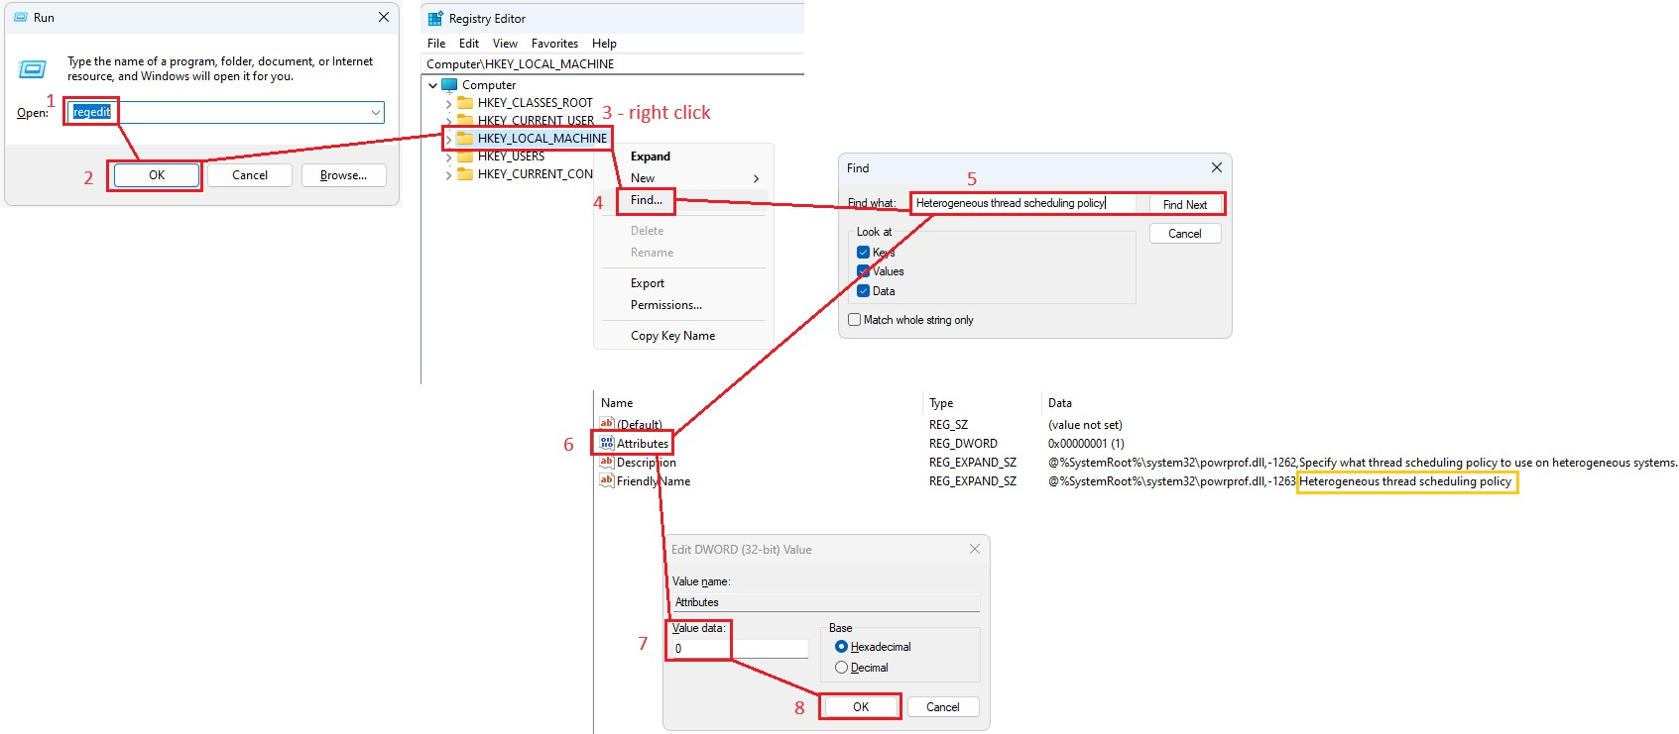Select HKEY_CLASSES_ROOT in the tree
The height and width of the screenshot is (734, 1679).
click(x=535, y=103)
